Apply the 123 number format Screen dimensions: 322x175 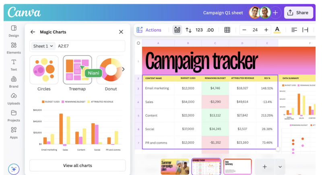point(199,30)
